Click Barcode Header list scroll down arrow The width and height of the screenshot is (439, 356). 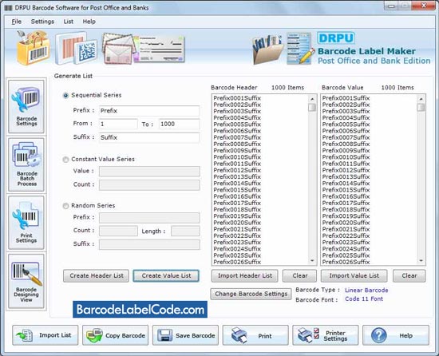(x=312, y=260)
